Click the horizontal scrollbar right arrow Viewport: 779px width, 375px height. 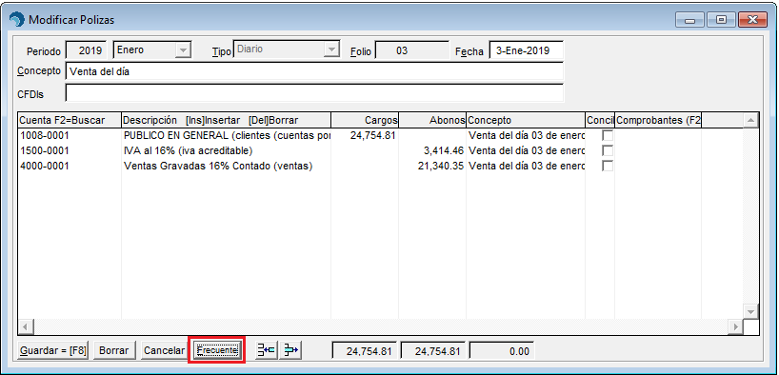click(x=736, y=326)
